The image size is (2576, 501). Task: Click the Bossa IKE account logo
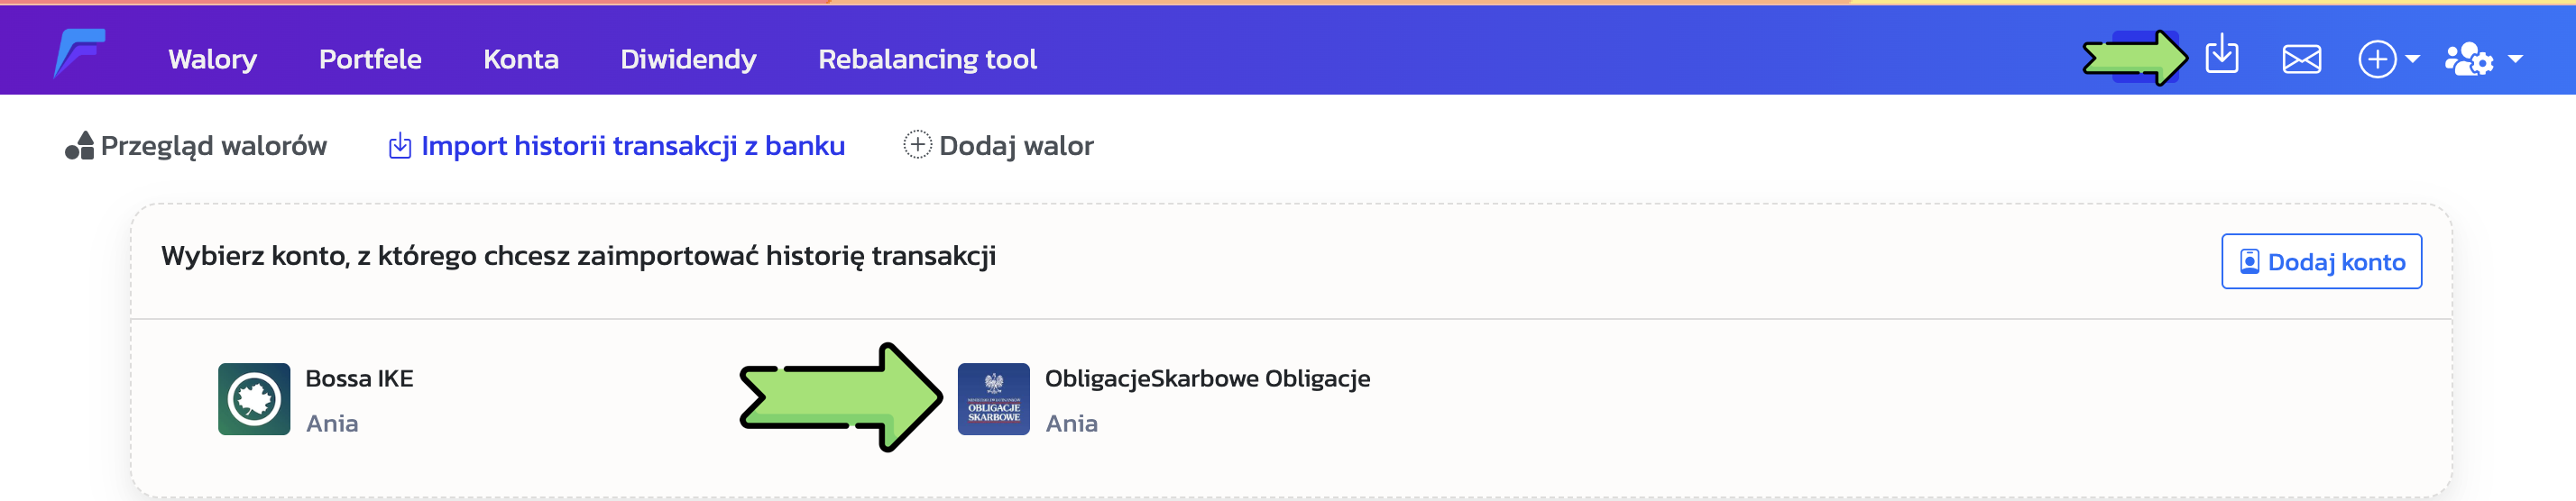[x=254, y=399]
